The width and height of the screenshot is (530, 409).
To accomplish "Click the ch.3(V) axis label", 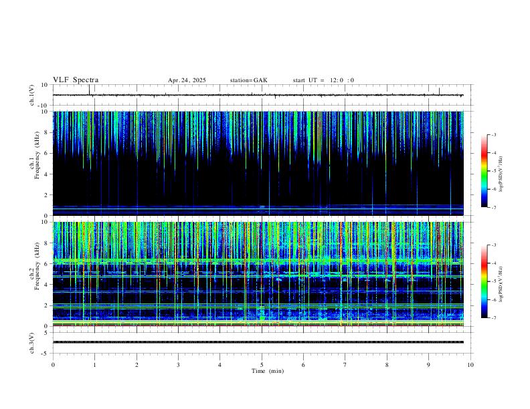I will point(32,343).
